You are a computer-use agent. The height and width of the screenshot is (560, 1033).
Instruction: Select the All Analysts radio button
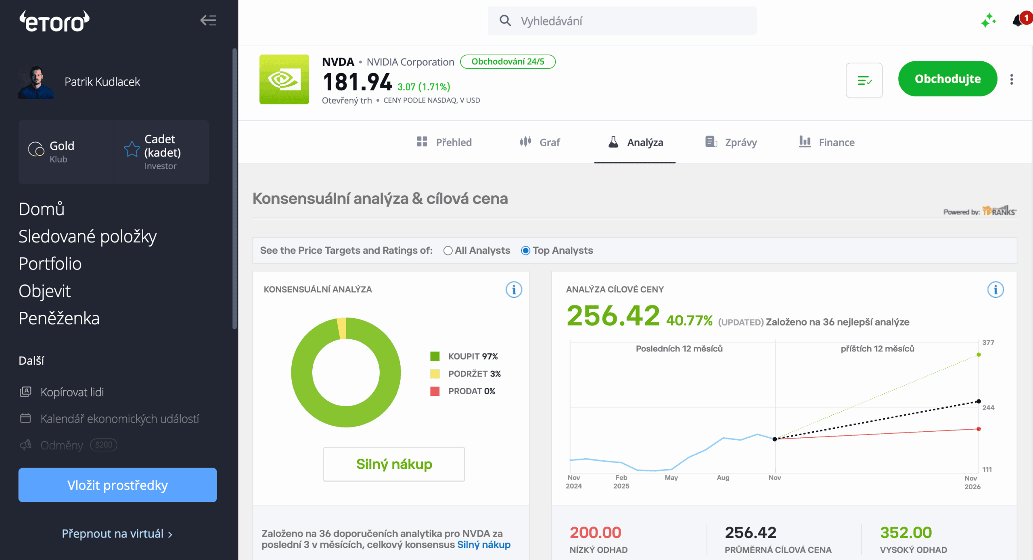(448, 251)
